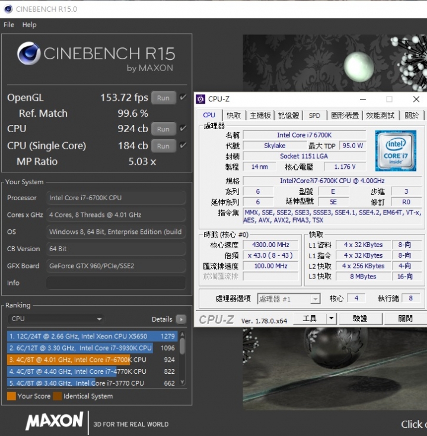The width and height of the screenshot is (427, 436).
Task: Click the CB Version field
Action: (x=116, y=249)
